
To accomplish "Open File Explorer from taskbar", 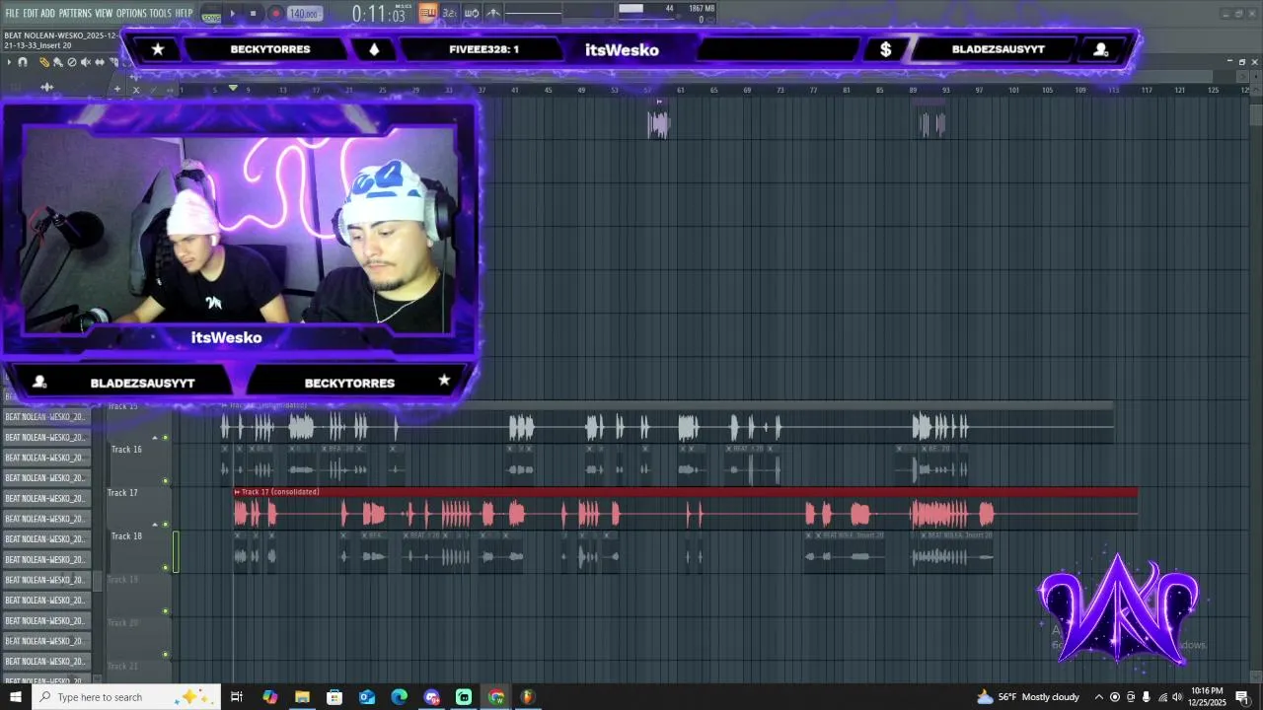I will point(302,697).
